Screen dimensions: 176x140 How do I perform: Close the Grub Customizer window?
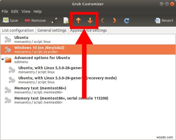172,4
